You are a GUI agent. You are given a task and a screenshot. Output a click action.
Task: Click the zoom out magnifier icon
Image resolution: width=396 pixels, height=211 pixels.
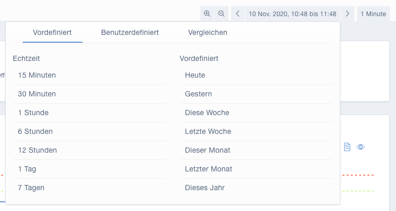pos(222,14)
